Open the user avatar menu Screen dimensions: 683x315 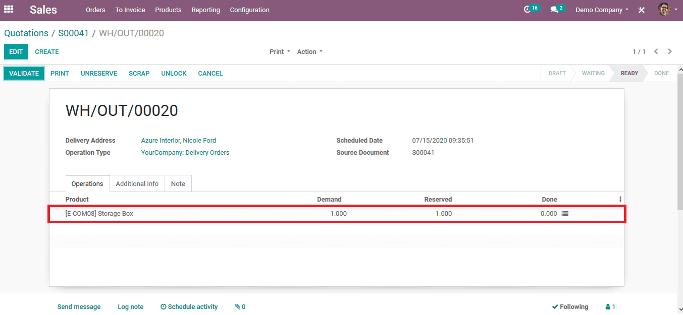667,9
